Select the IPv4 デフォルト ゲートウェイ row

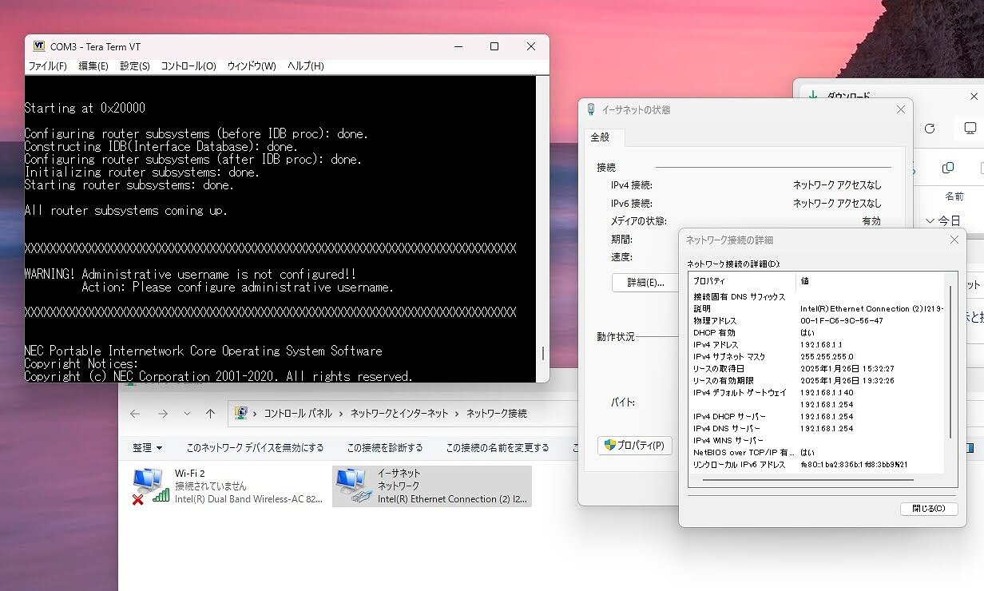click(x=817, y=393)
